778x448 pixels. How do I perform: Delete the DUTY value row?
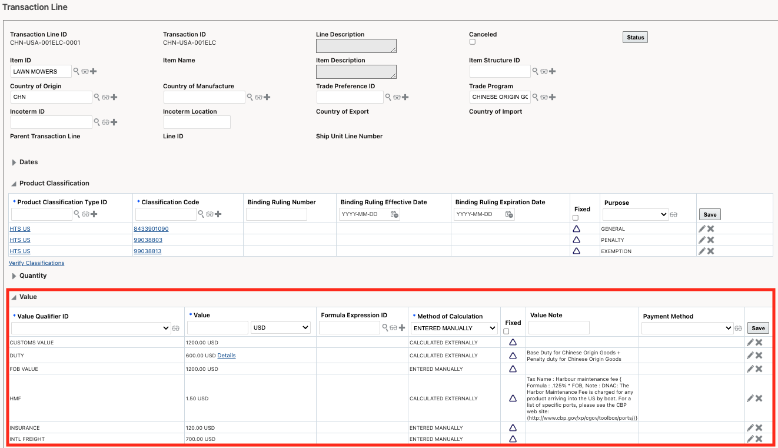pos(759,355)
